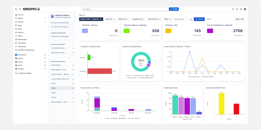Open the user profile avatar
This screenshot has width=261, height=130.
point(245,9)
